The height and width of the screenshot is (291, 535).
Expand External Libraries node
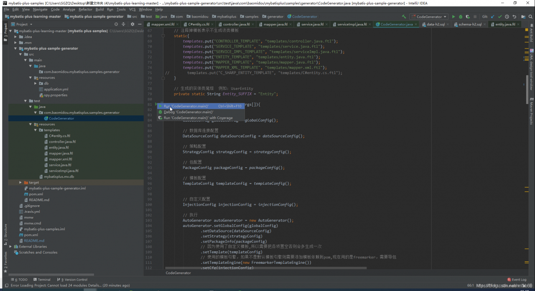point(10,247)
